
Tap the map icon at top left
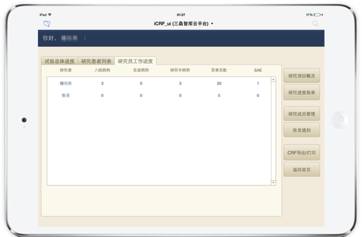47,23
